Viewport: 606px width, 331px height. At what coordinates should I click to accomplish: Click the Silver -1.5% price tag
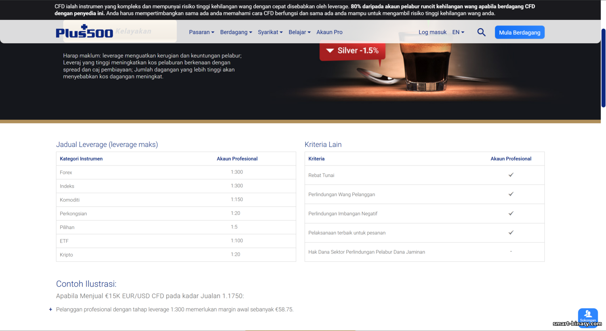[x=353, y=51]
